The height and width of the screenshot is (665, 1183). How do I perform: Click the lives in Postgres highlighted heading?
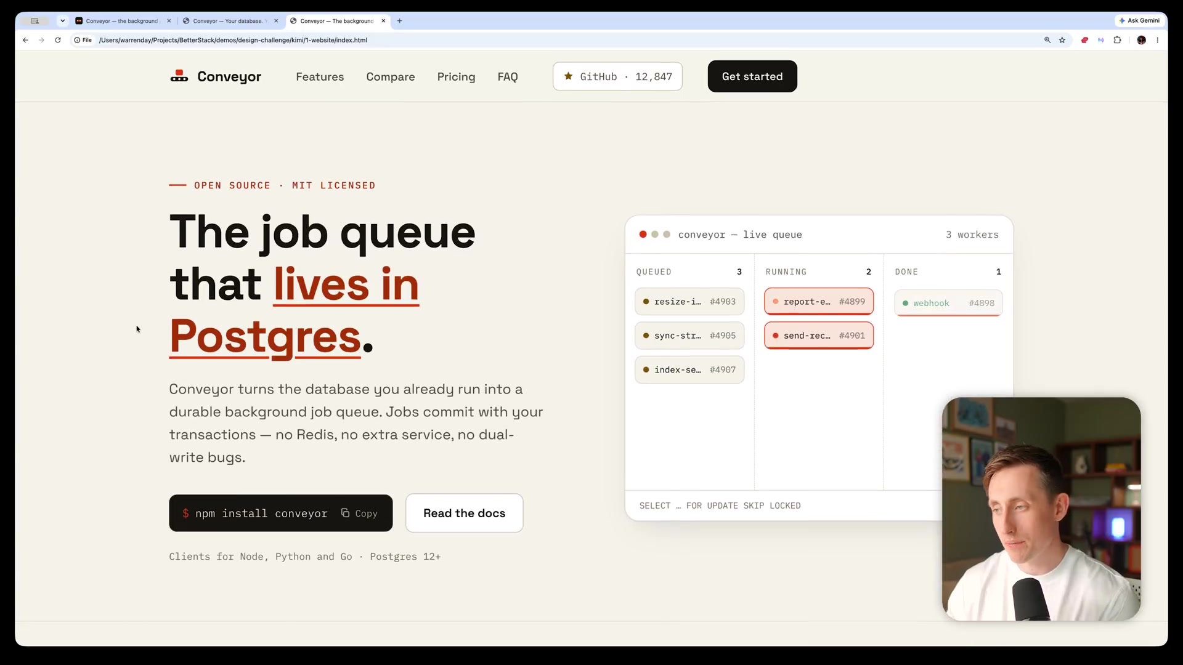click(294, 310)
